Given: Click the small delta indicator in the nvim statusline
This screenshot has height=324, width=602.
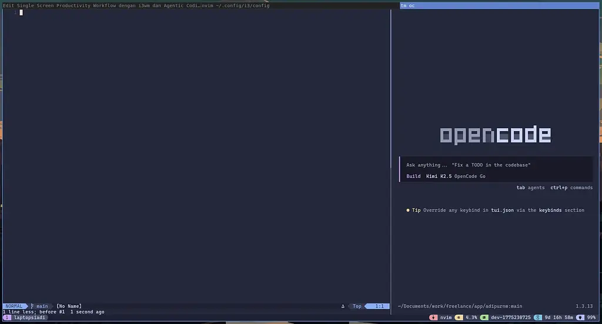Looking at the screenshot, I should pyautogui.click(x=343, y=306).
